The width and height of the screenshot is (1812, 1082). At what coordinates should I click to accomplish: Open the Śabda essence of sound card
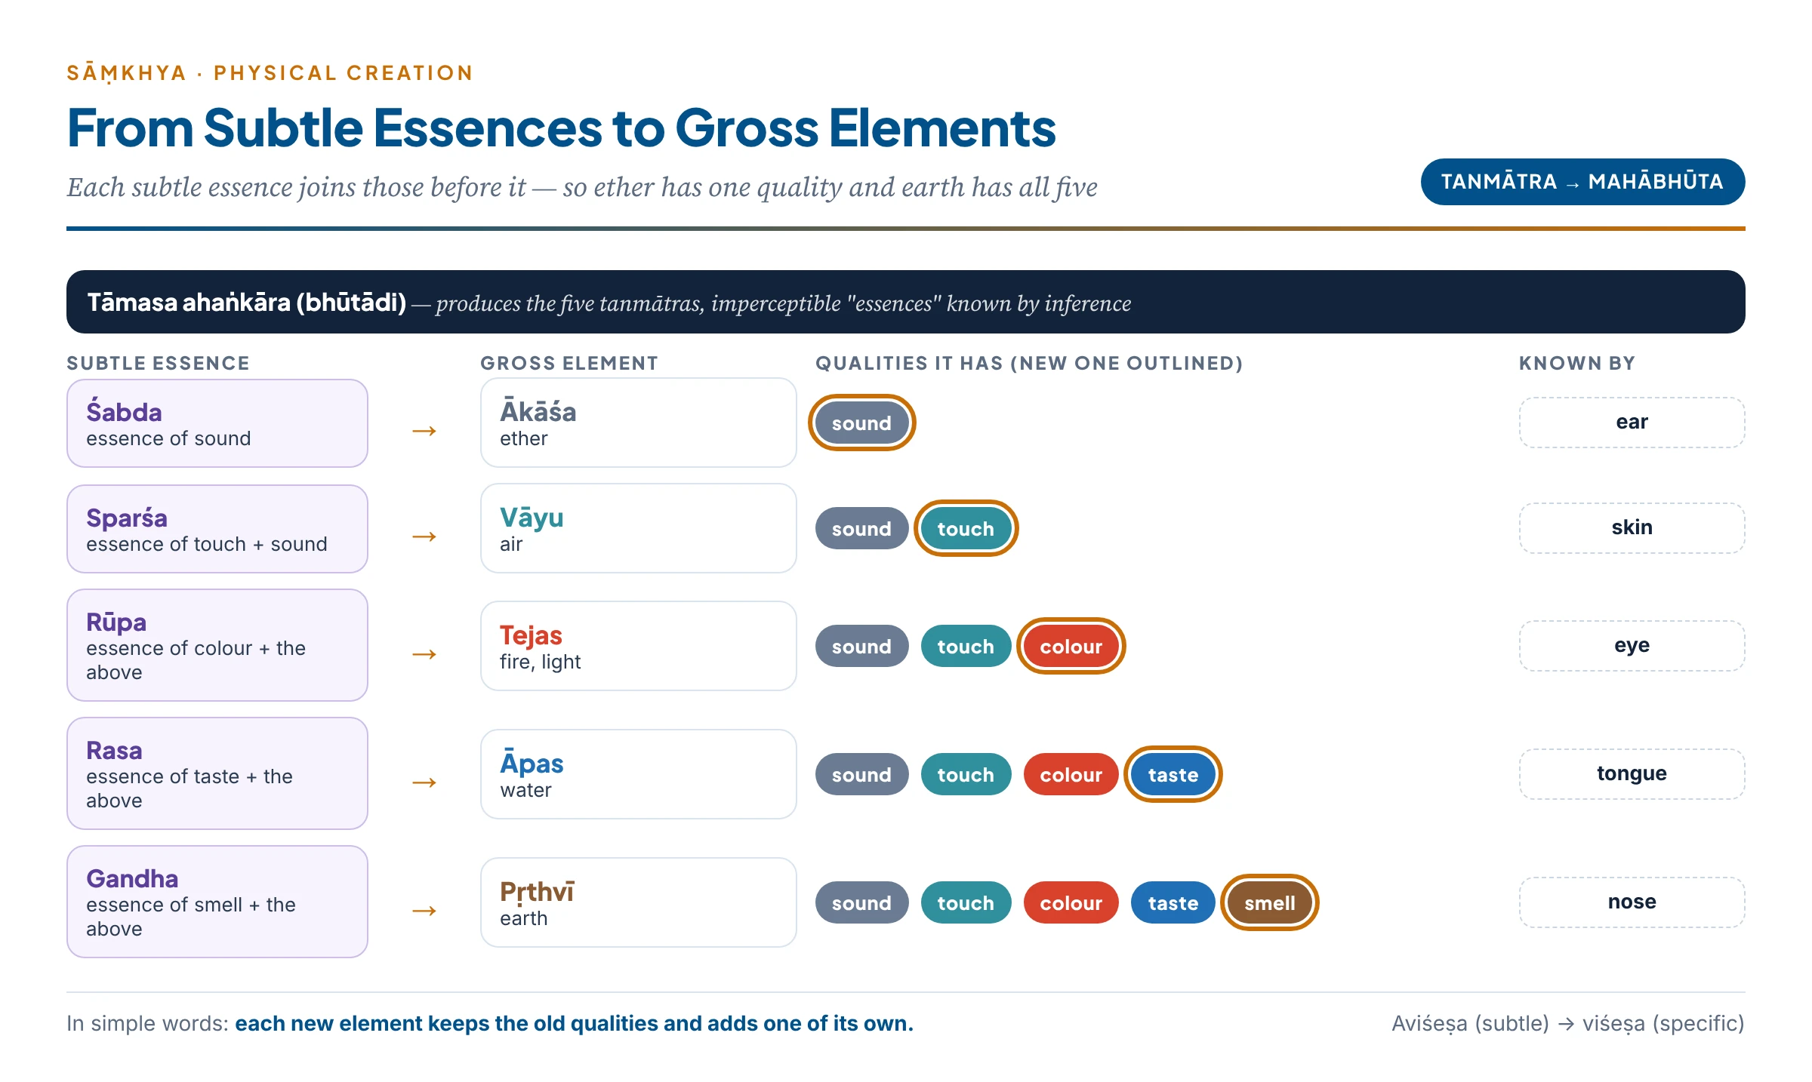pyautogui.click(x=217, y=423)
